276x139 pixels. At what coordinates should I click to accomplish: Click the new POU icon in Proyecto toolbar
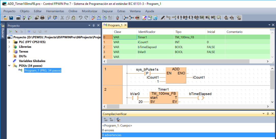click(x=10, y=31)
